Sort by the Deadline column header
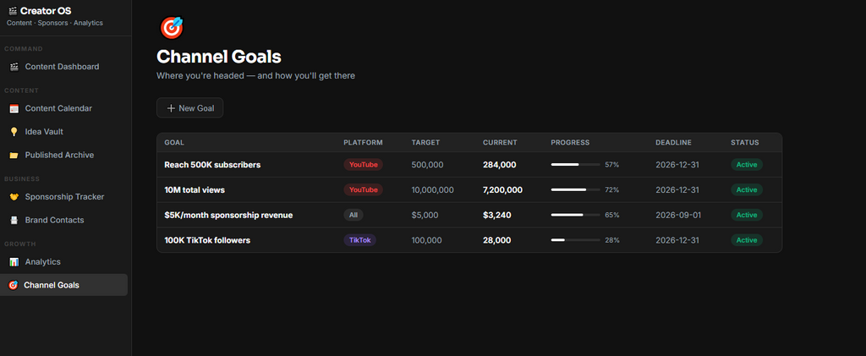The height and width of the screenshot is (356, 866). pos(673,142)
